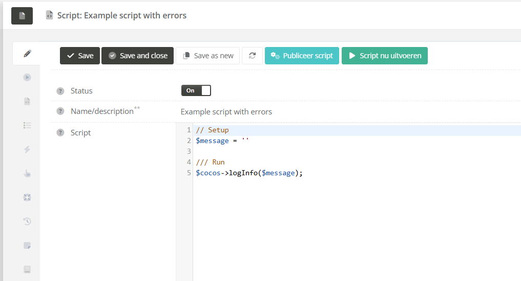Click the pointing hand sidebar icon
The height and width of the screenshot is (281, 521).
pyautogui.click(x=27, y=173)
